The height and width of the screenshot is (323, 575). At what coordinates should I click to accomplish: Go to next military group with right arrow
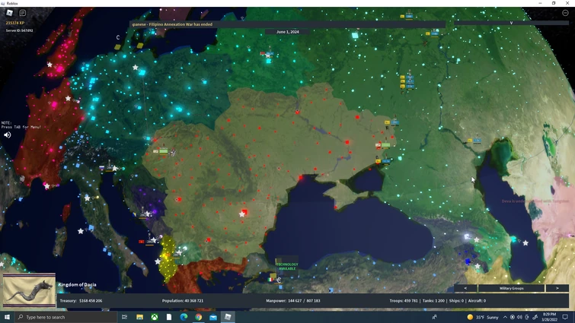point(557,288)
